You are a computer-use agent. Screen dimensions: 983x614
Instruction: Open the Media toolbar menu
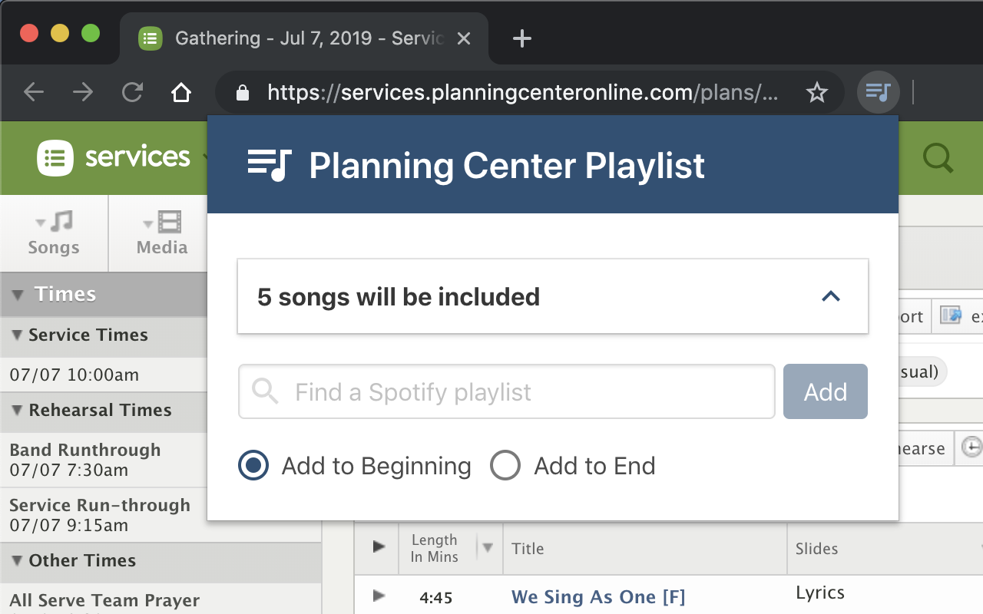point(162,233)
